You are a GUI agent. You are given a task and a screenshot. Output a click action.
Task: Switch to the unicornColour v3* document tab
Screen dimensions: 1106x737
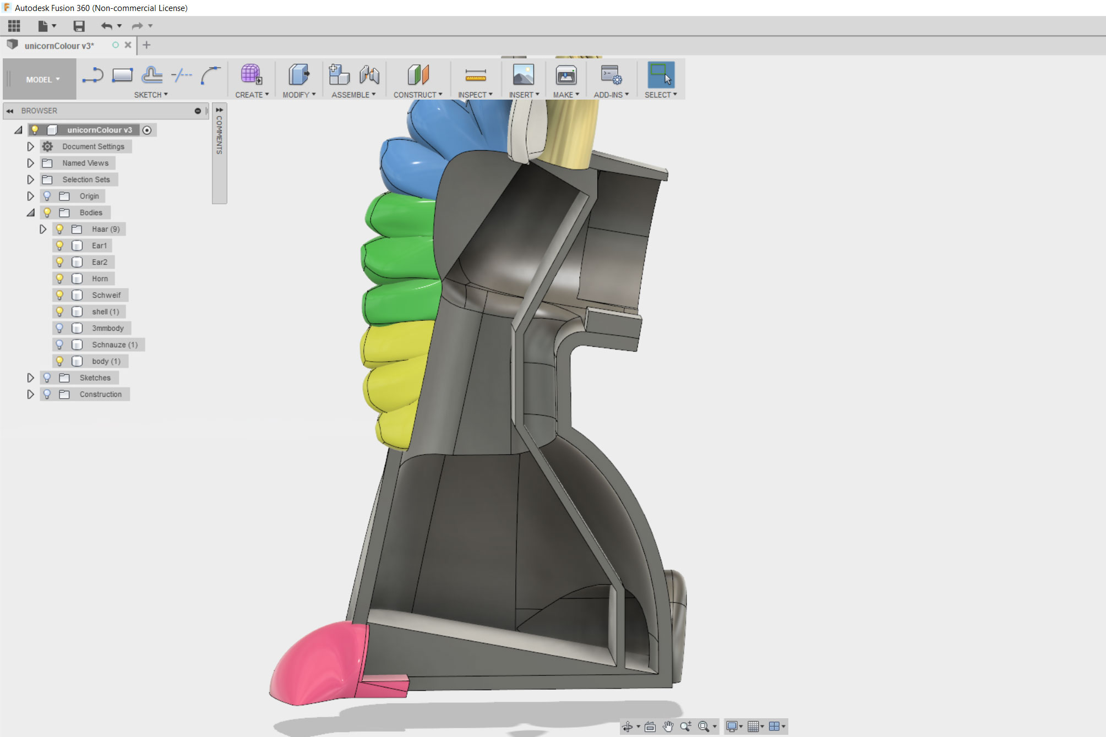(x=59, y=46)
